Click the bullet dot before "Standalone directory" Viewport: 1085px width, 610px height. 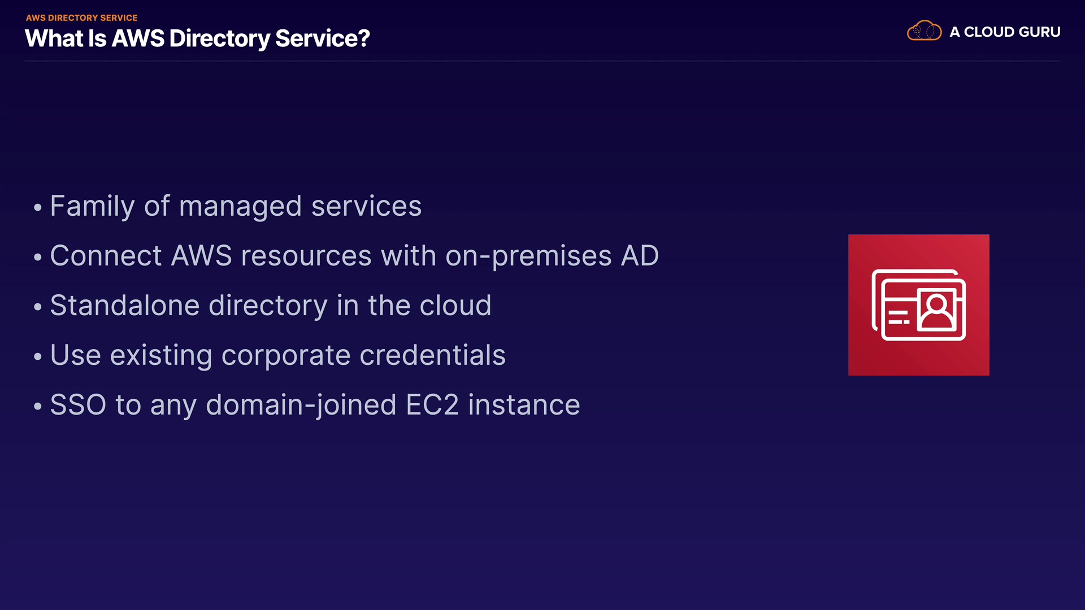(x=38, y=307)
